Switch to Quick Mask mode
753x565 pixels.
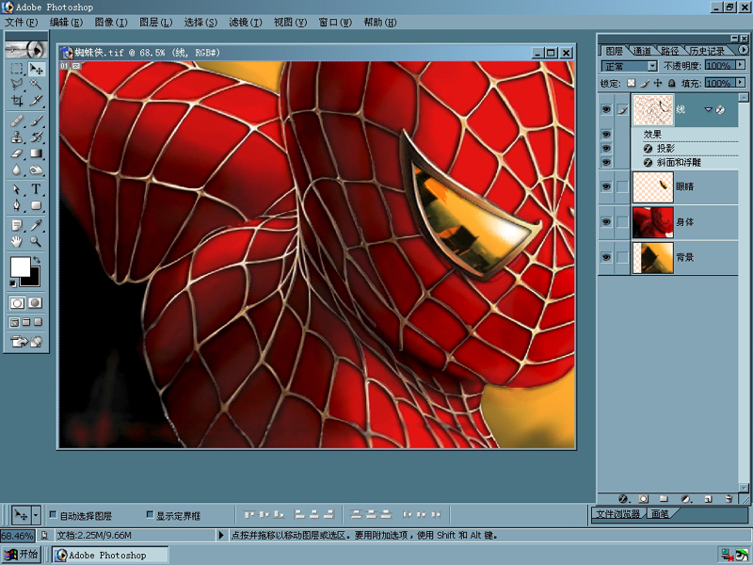pos(35,302)
